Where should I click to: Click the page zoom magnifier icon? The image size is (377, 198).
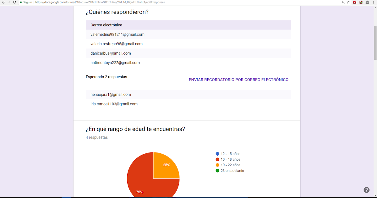(x=343, y=2)
